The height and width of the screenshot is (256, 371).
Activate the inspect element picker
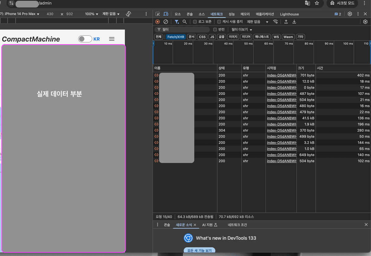point(158,14)
